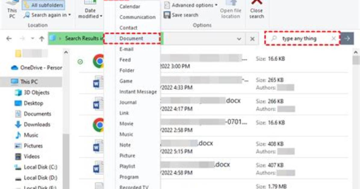
Task: Choose Folder from the kind menu
Action: click(127, 70)
